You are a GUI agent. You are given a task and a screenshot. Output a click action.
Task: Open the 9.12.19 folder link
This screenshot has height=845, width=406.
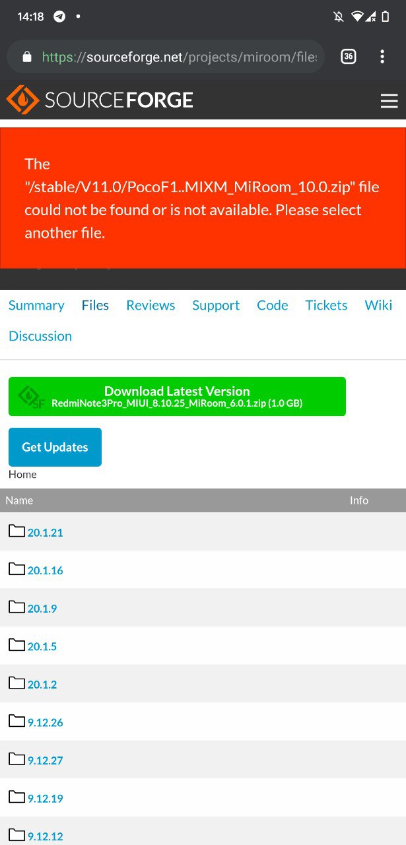pyautogui.click(x=45, y=799)
